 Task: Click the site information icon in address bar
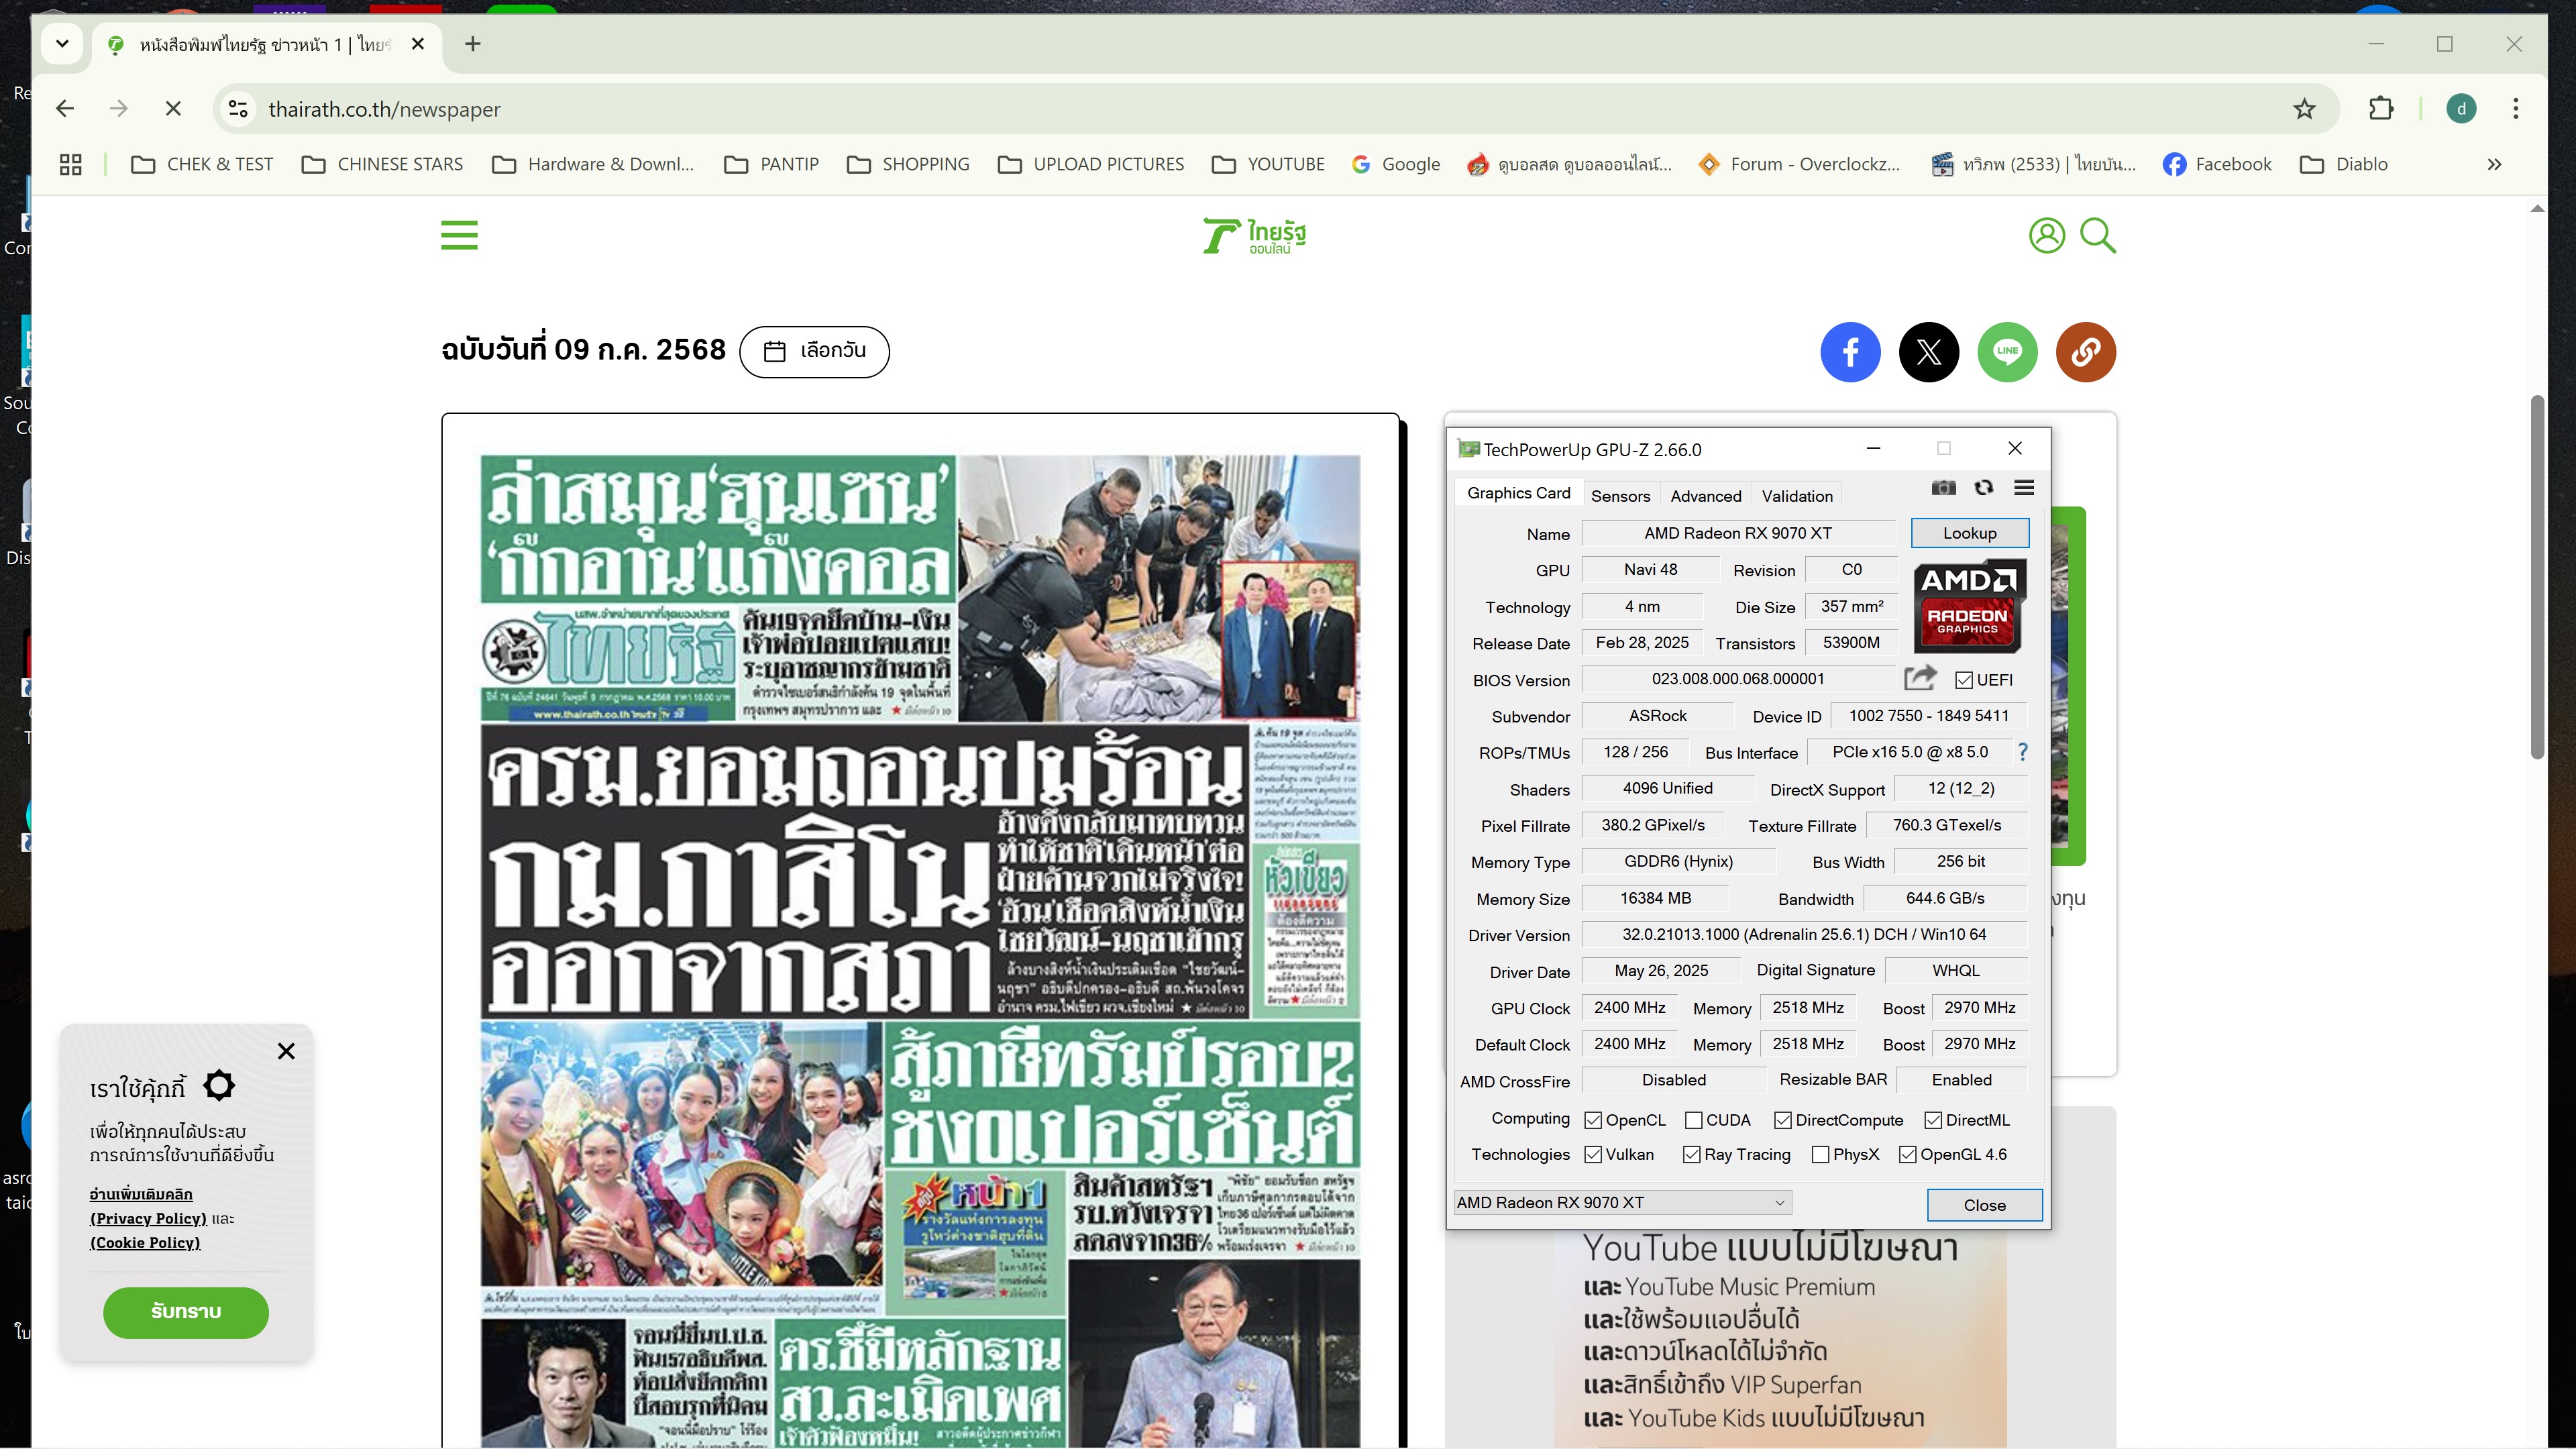(x=238, y=109)
